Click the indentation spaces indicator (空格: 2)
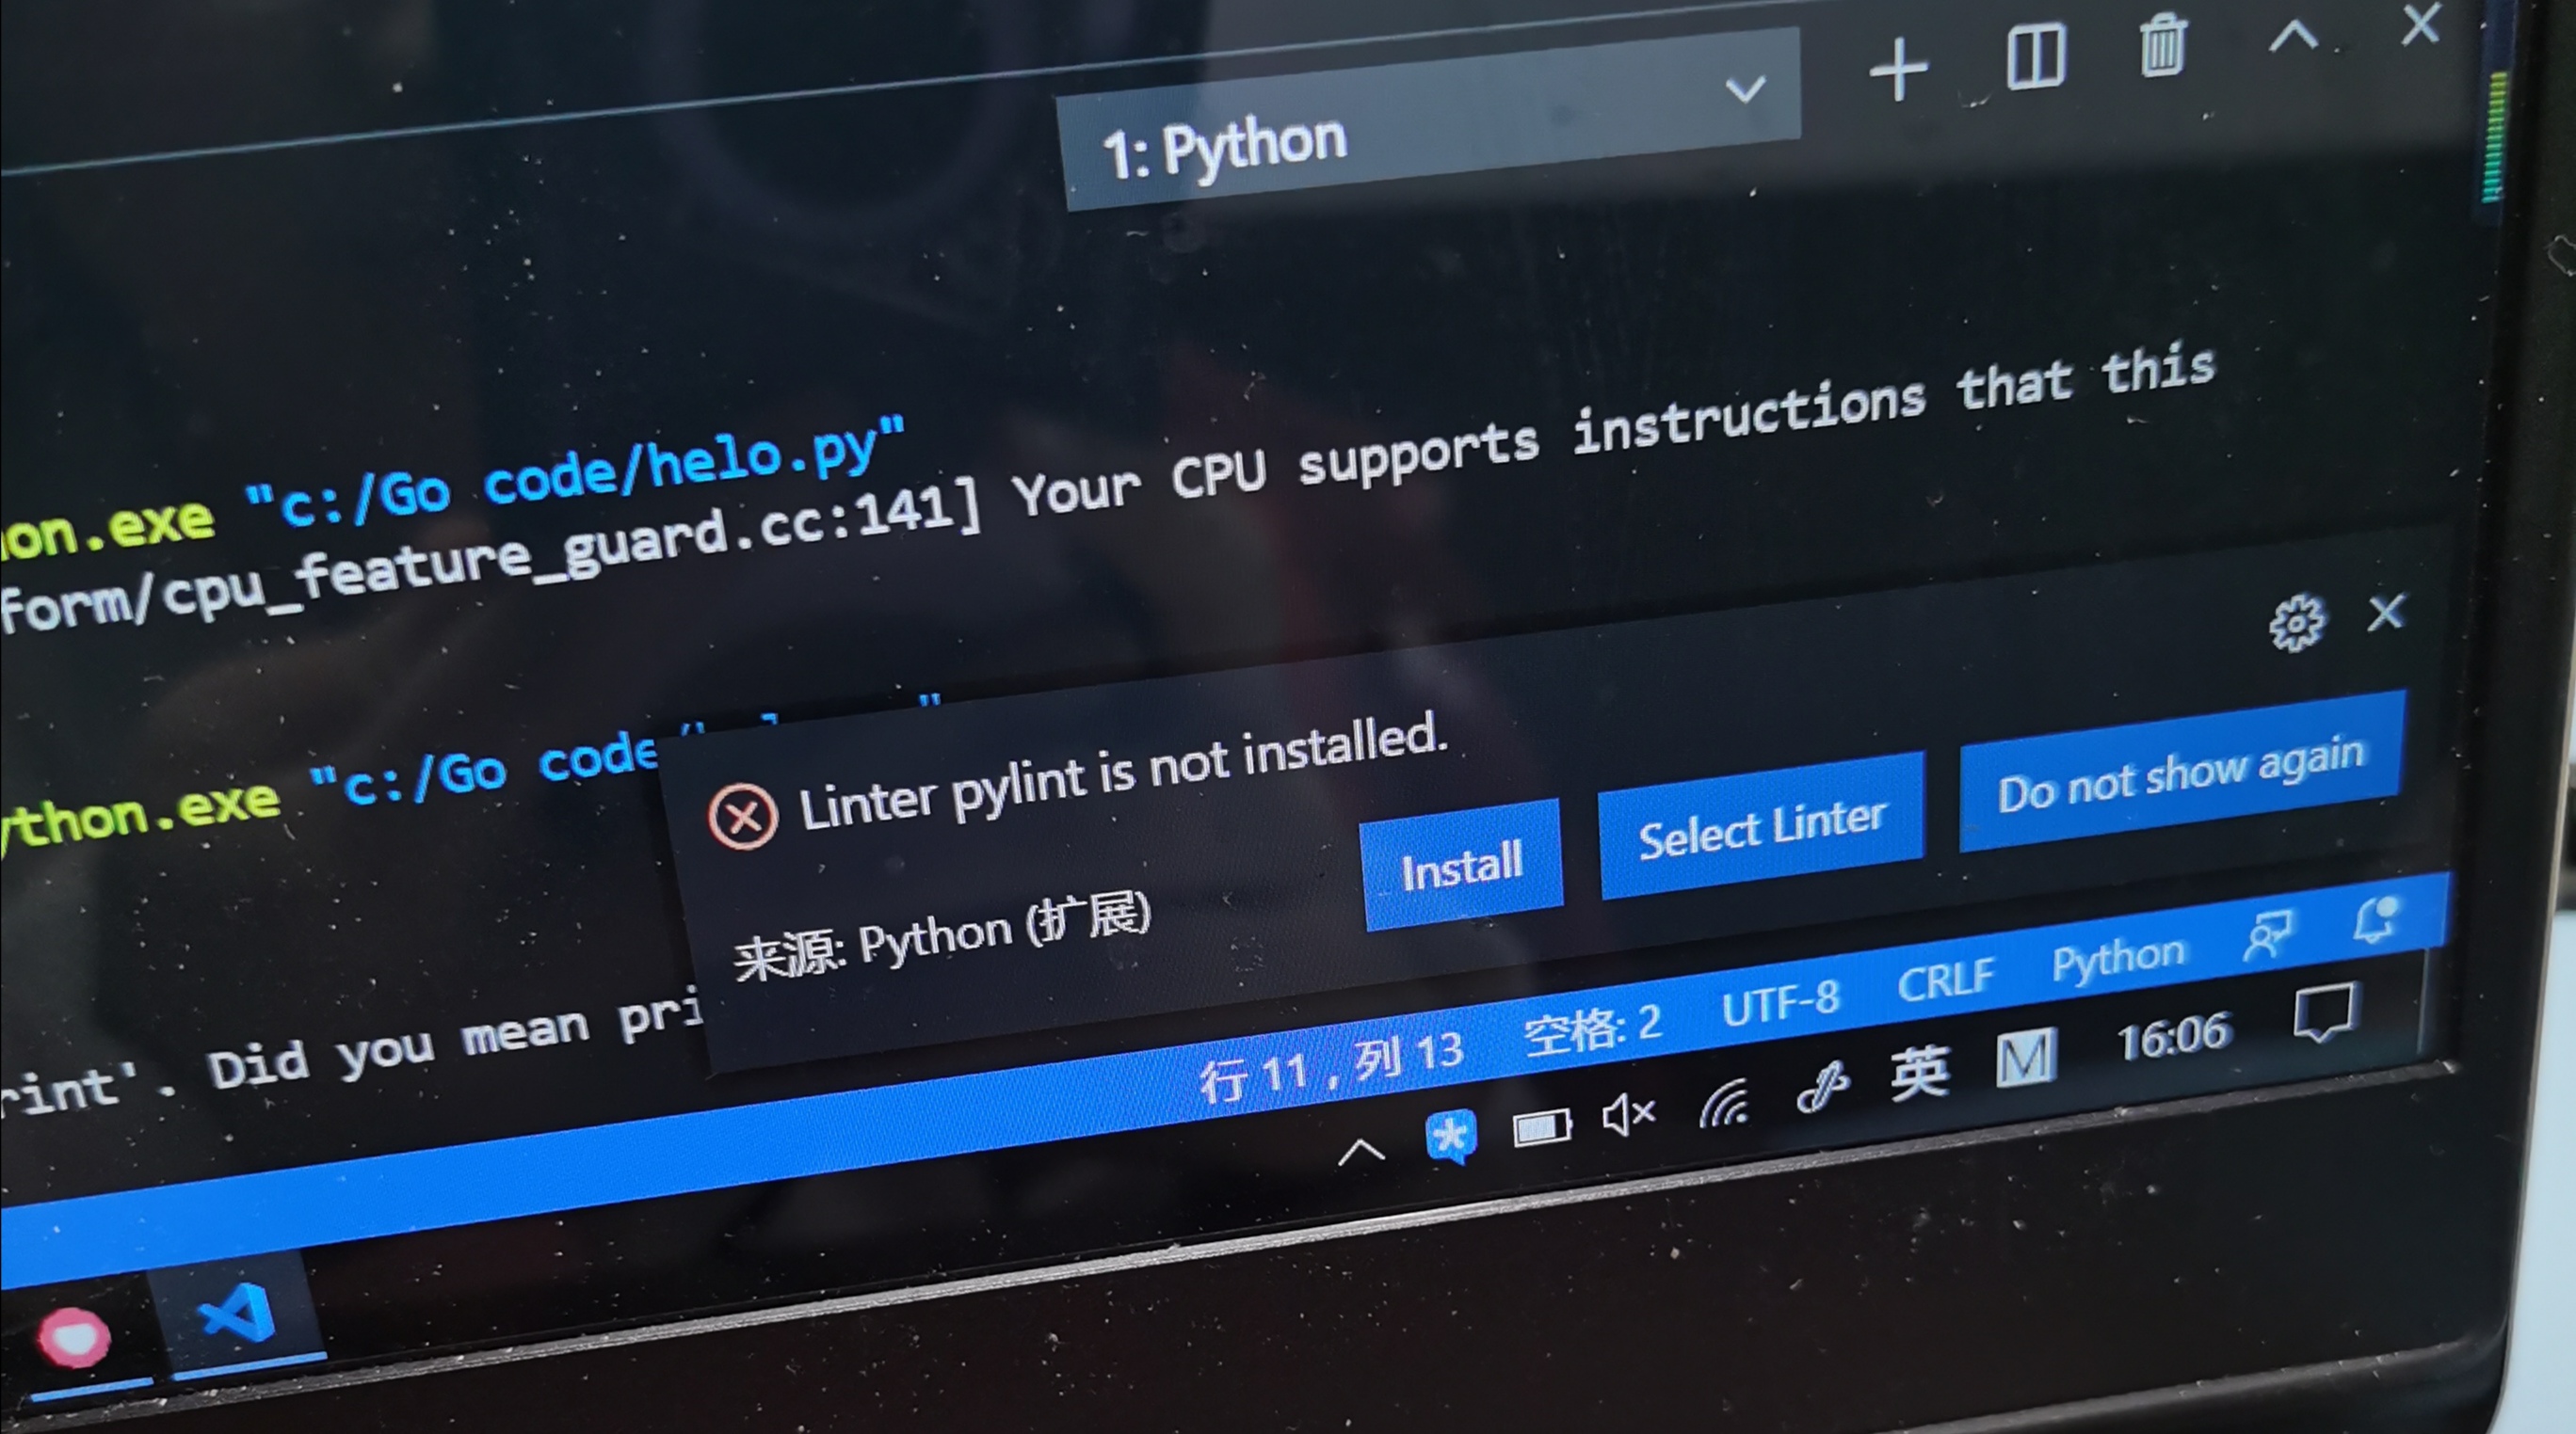The height and width of the screenshot is (1434, 2576). [x=1592, y=1029]
